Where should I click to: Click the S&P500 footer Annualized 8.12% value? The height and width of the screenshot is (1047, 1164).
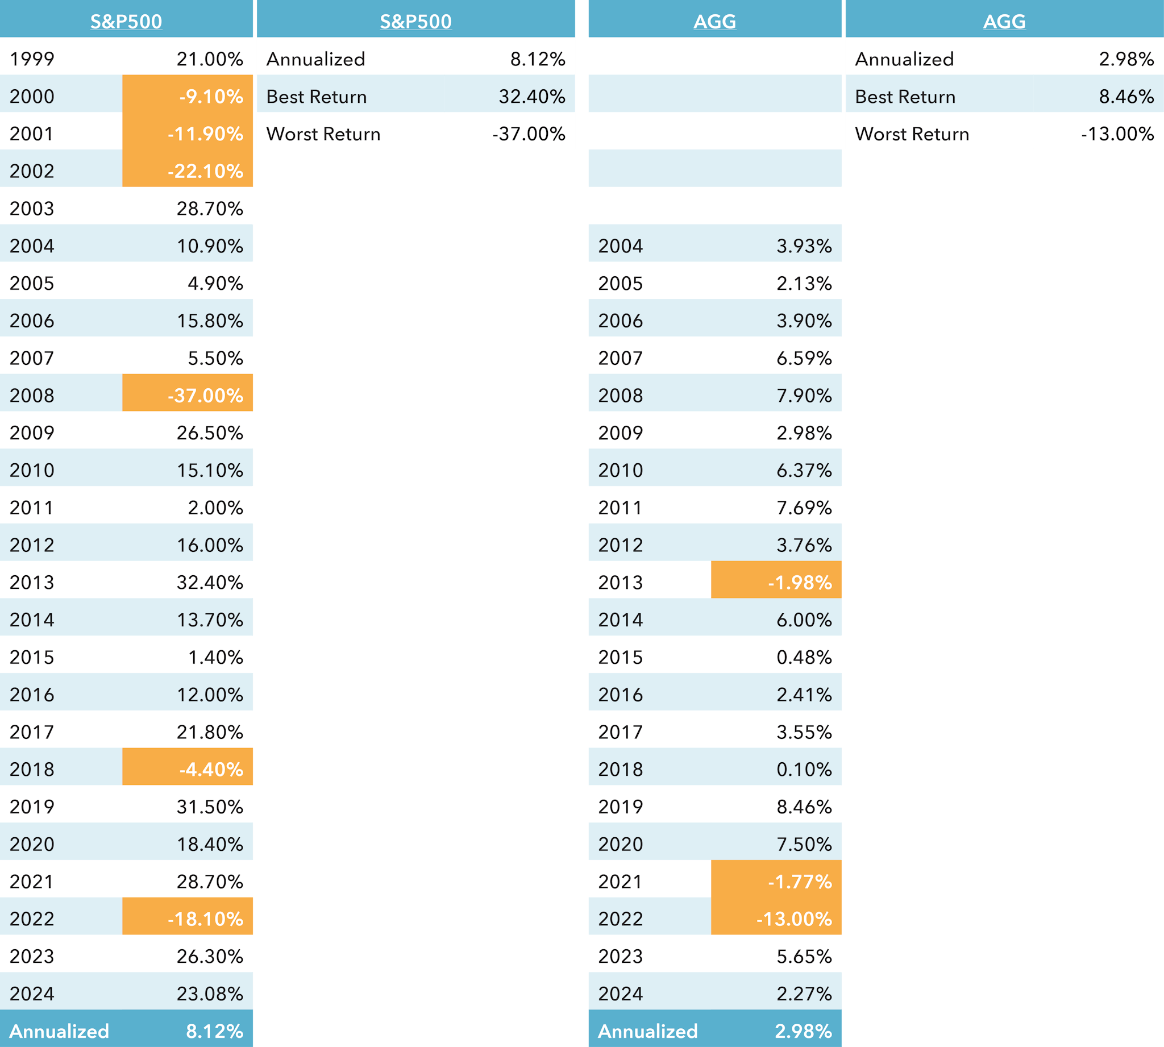tap(214, 1032)
